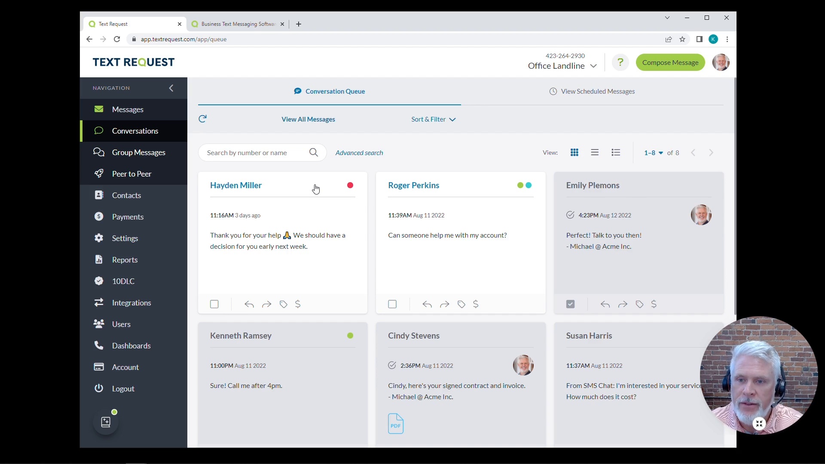825x464 pixels.
Task: Open the PDF attachment on Cindy Stevens's card
Action: pyautogui.click(x=395, y=423)
